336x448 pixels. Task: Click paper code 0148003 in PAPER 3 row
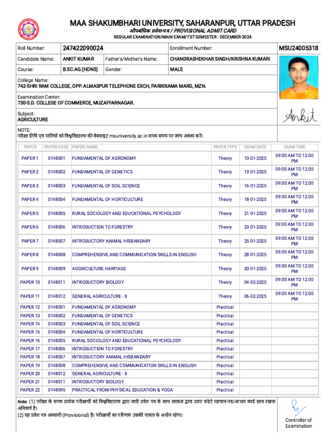click(x=56, y=186)
